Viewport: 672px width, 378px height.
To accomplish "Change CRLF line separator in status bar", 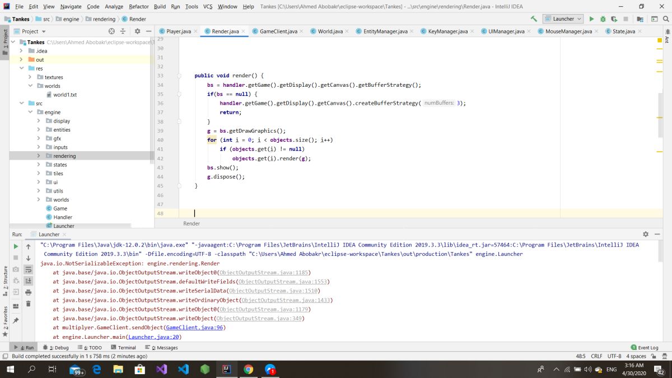I will [x=596, y=356].
